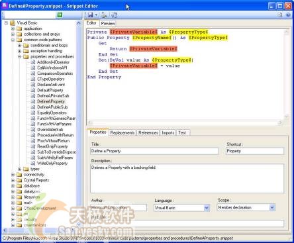Image resolution: width=294 pixels, height=243 pixels.
Task: Click in the Description text area
Action: pos(187,178)
